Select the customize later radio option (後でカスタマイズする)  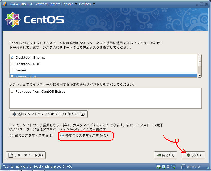pyautogui.click(x=11, y=136)
